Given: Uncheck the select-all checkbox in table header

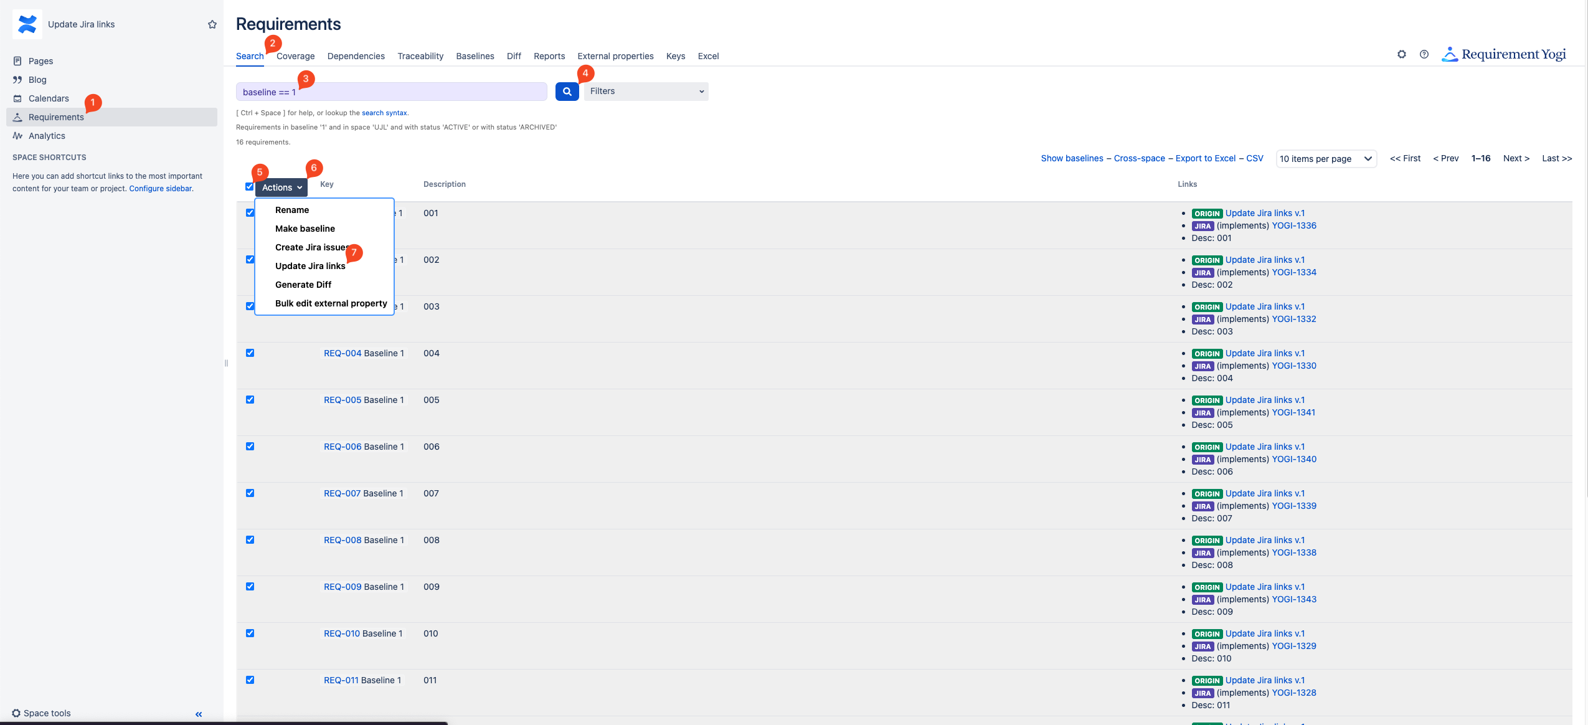Looking at the screenshot, I should [x=249, y=187].
